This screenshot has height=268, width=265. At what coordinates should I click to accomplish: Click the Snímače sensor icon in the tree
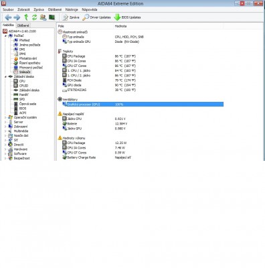(16, 72)
